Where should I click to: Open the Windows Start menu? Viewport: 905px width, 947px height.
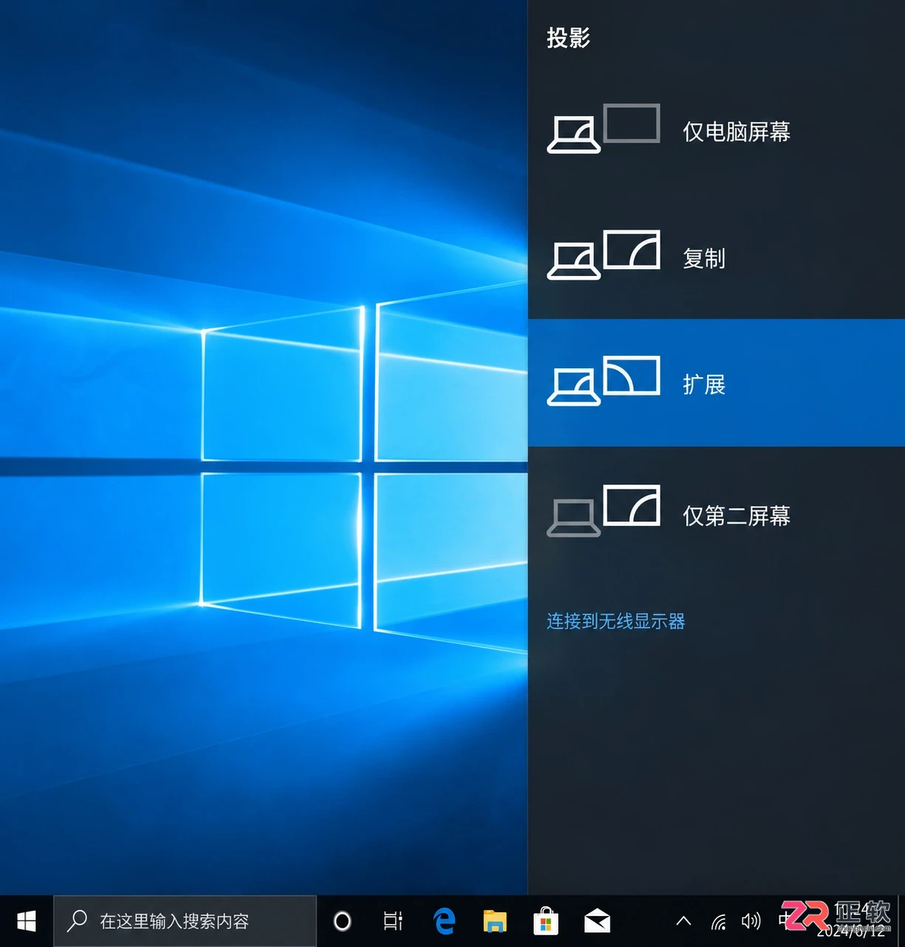tap(27, 921)
